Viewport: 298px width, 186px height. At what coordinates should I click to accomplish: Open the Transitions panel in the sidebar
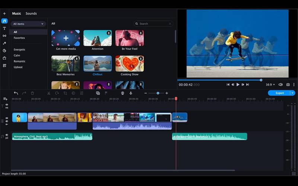coord(4,36)
